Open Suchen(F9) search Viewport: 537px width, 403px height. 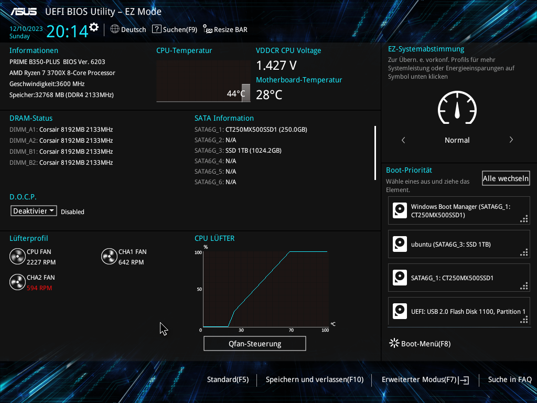tap(175, 29)
